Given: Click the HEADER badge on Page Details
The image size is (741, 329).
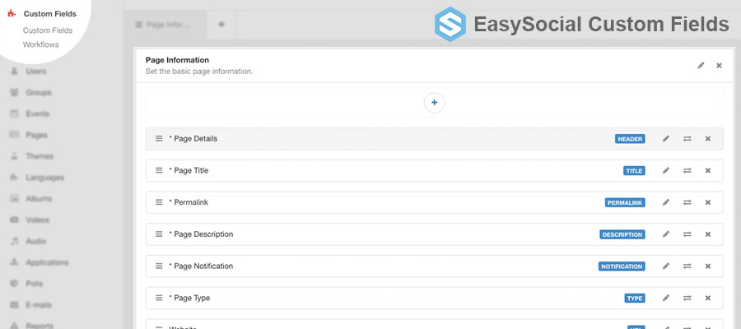Looking at the screenshot, I should (x=630, y=139).
